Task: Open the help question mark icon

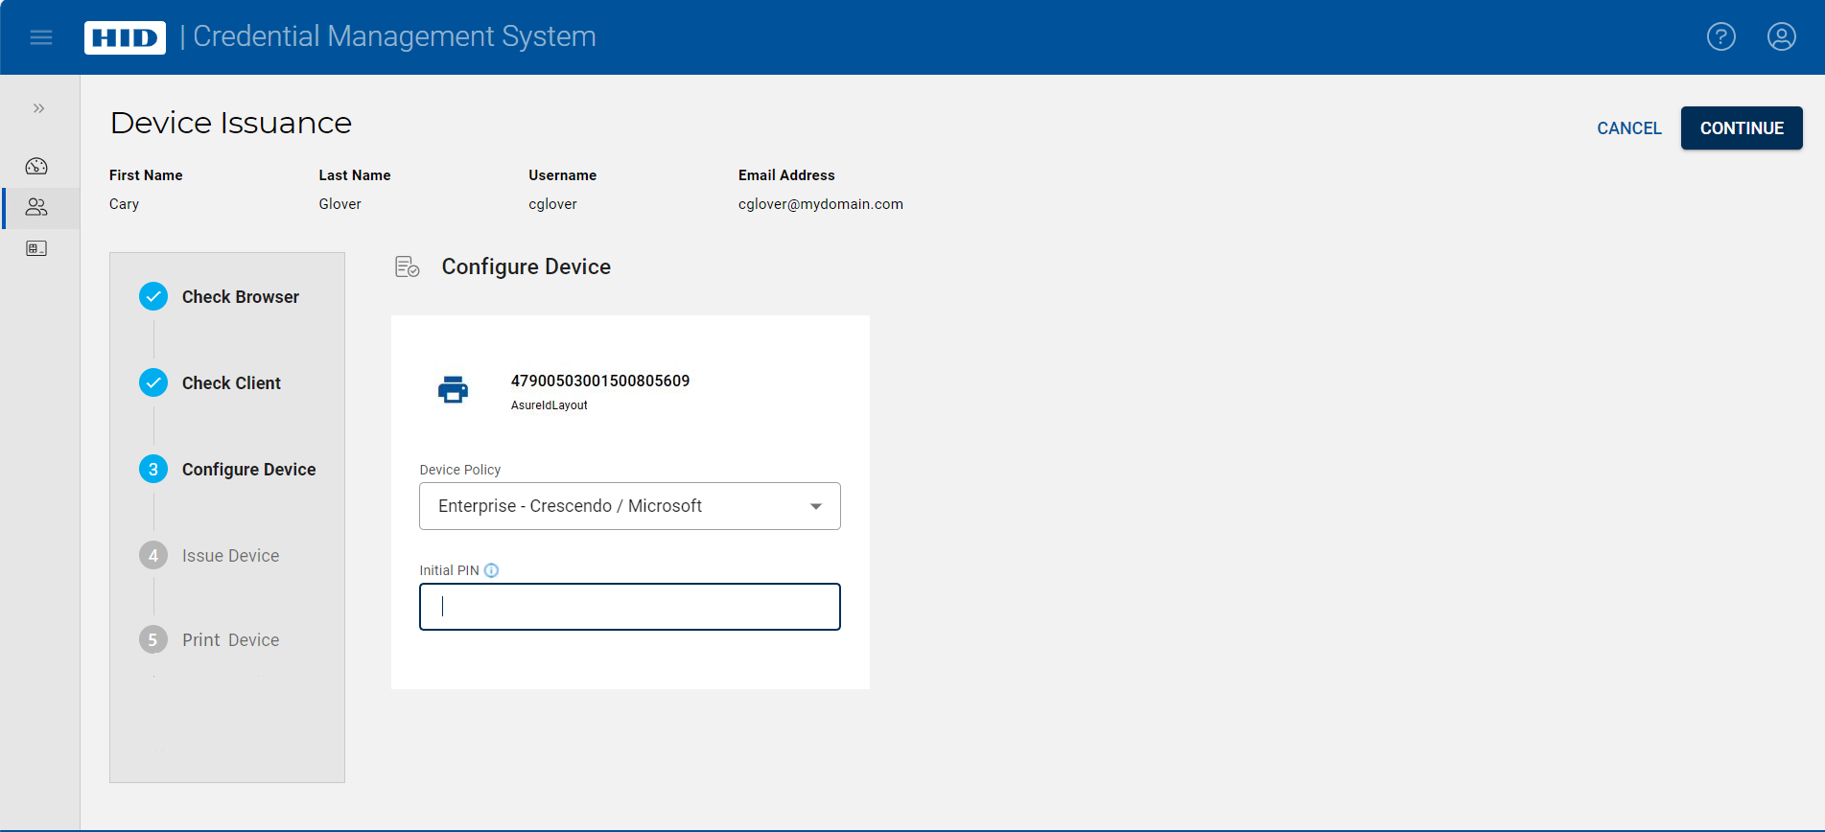Action: (1721, 36)
